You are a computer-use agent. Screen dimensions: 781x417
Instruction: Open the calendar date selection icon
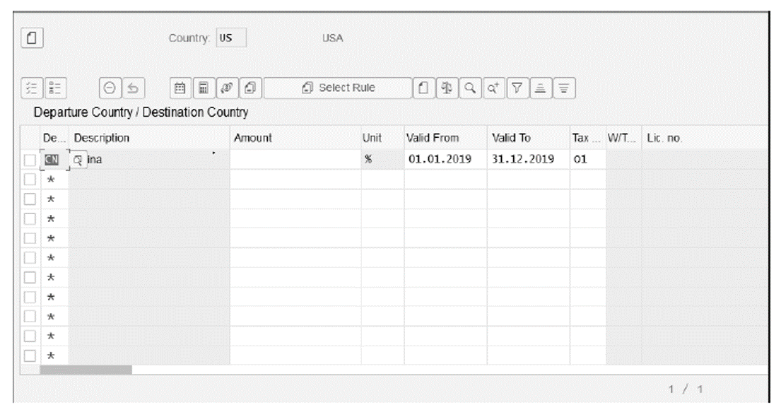(179, 88)
